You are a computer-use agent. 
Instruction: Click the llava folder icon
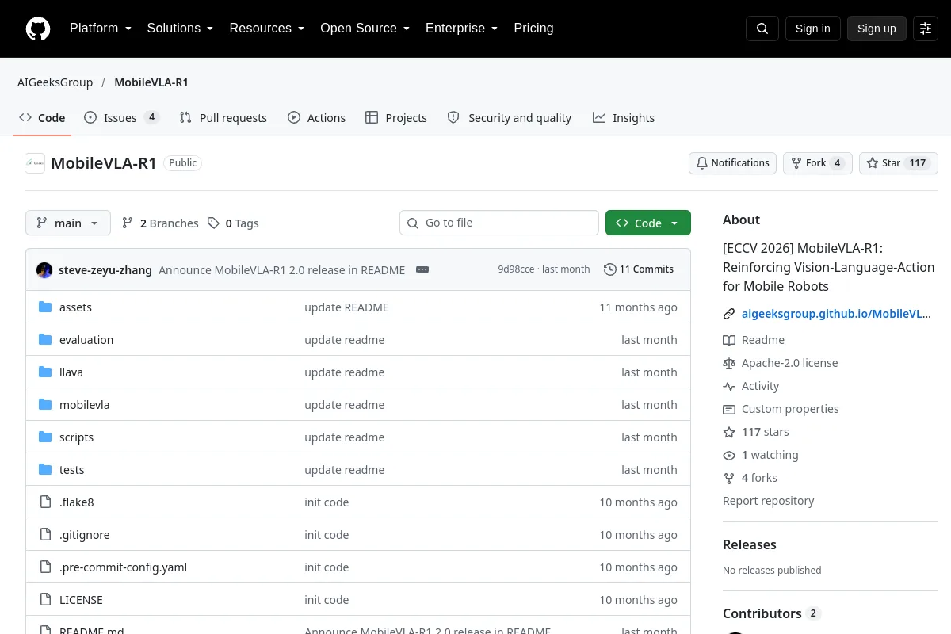tap(45, 372)
